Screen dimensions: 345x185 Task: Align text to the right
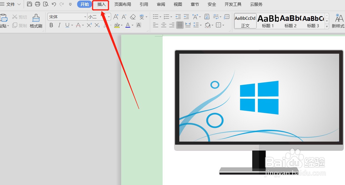tap(172, 25)
